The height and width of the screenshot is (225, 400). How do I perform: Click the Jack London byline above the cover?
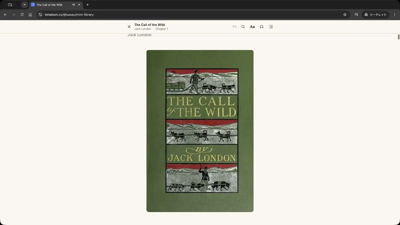tap(139, 35)
